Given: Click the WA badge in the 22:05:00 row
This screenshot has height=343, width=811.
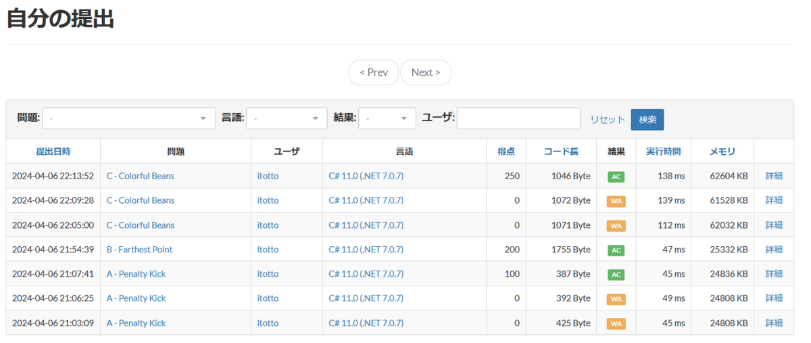Looking at the screenshot, I should [x=616, y=225].
